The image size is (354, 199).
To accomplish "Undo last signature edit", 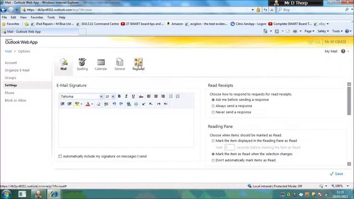I will pos(114,104).
